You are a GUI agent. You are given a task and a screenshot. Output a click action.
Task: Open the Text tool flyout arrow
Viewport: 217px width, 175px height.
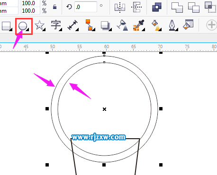(61, 29)
